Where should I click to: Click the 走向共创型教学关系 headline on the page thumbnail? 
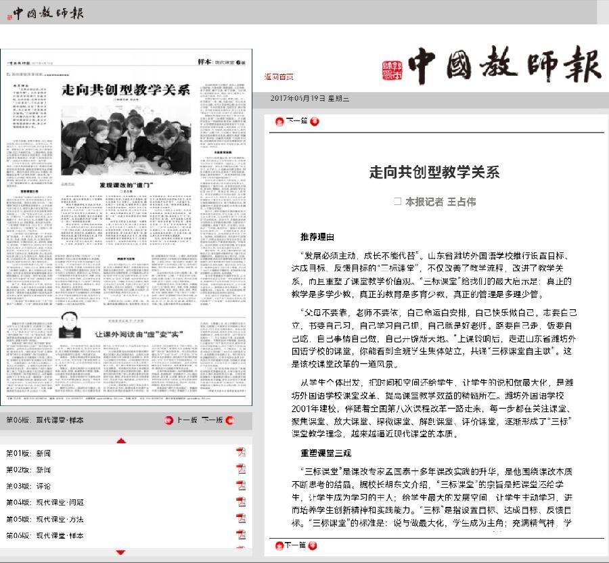pos(125,90)
